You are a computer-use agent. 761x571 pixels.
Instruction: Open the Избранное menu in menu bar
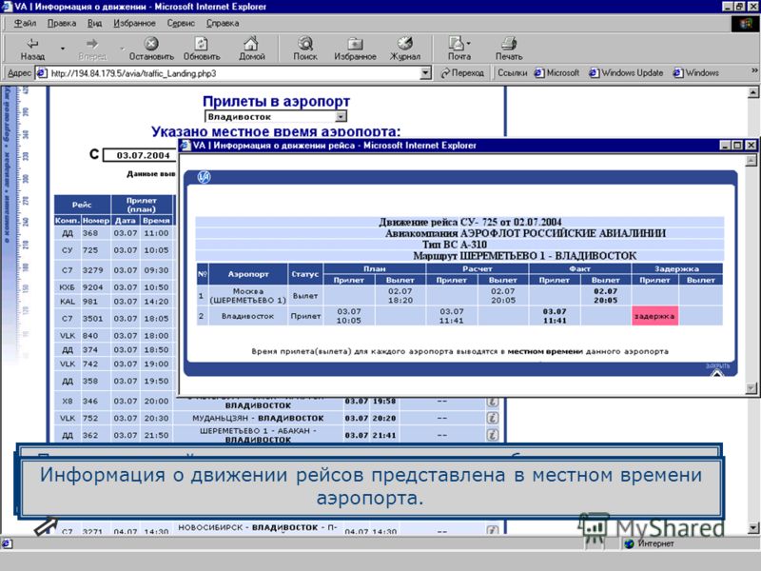(134, 23)
